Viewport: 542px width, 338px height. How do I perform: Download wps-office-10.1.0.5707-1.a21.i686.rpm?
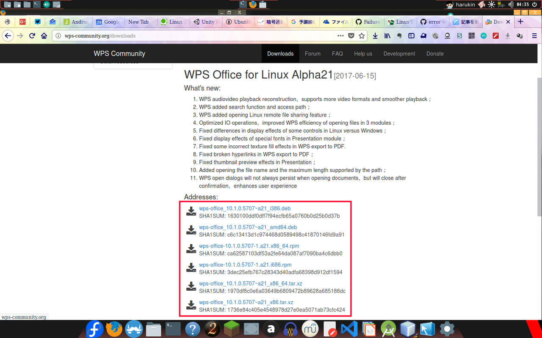[245, 264]
